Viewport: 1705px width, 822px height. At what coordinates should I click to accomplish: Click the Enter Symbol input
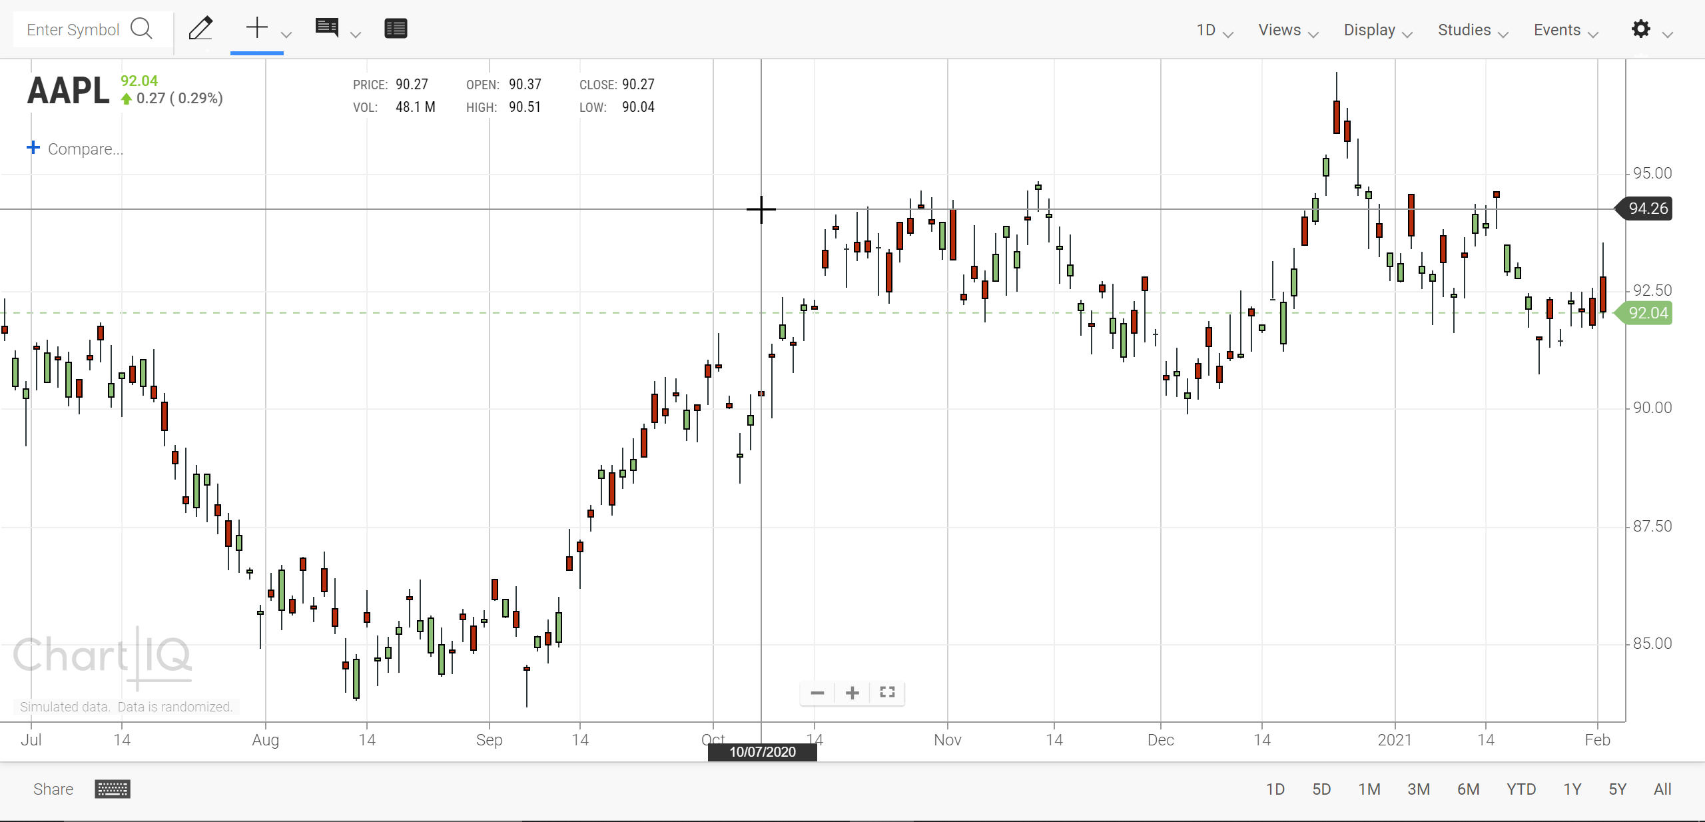(x=73, y=29)
